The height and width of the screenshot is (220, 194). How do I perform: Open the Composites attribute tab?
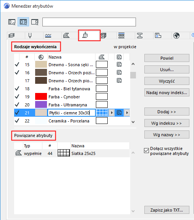121,36
